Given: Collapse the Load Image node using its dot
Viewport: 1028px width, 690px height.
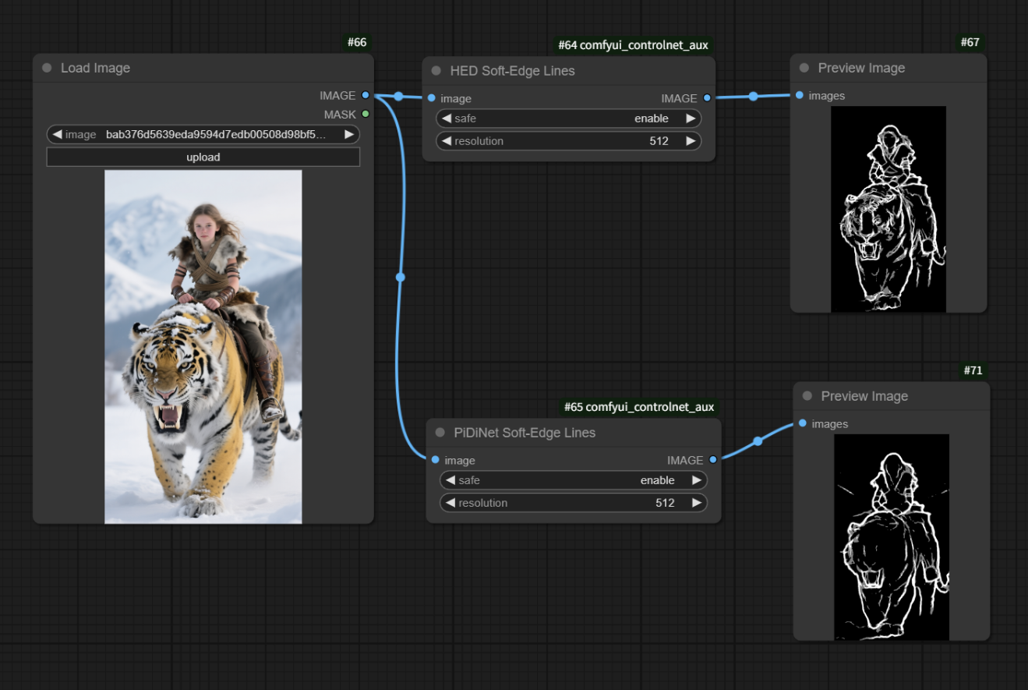Looking at the screenshot, I should tap(47, 68).
